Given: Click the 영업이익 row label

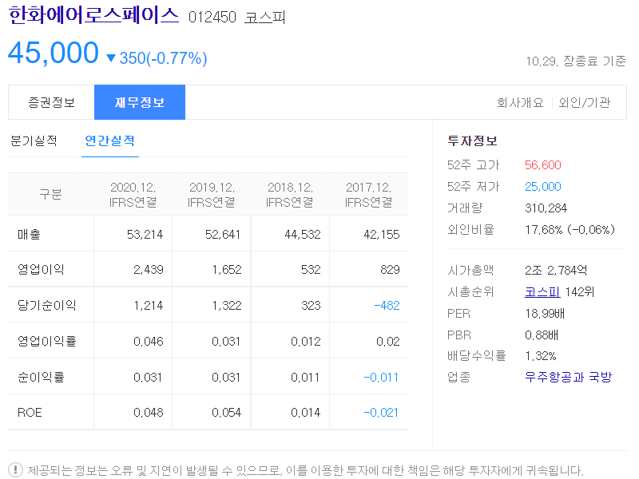Looking at the screenshot, I should click(41, 270).
